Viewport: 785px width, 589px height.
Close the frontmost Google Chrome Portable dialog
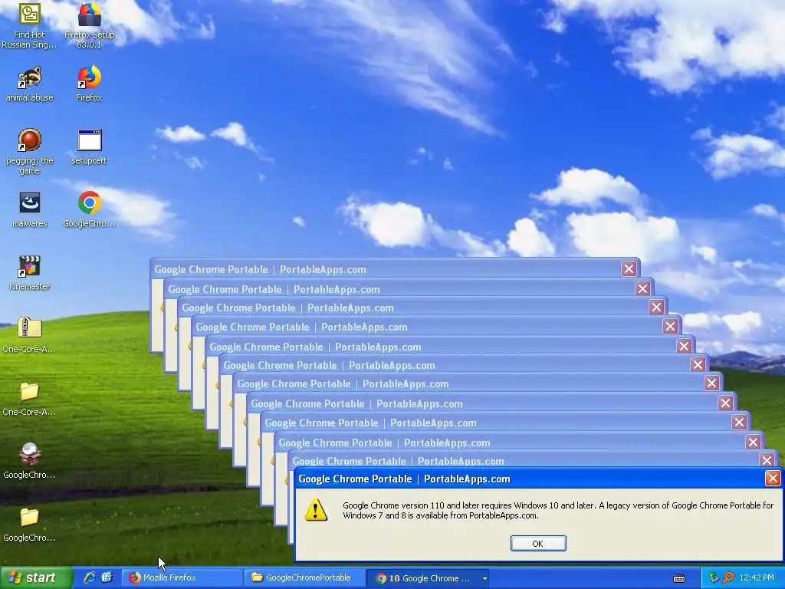point(773,479)
